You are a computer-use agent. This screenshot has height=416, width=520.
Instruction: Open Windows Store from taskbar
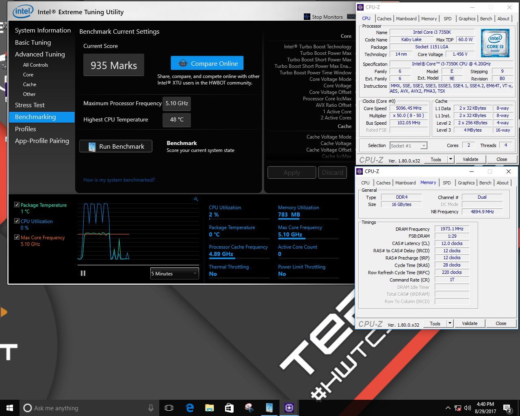[229, 408]
